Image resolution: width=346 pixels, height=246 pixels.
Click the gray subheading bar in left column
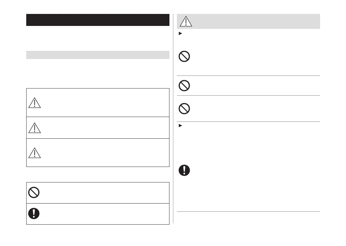tap(98, 55)
